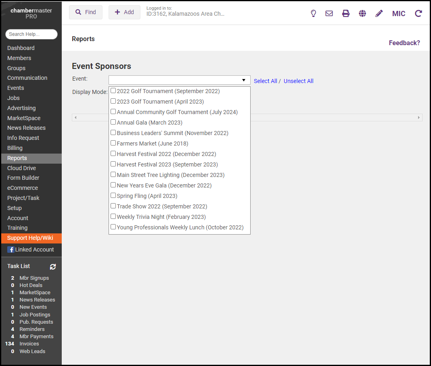Check the Annual Gala (March 2023) box
Screen dimensions: 431x366
(x=113, y=122)
